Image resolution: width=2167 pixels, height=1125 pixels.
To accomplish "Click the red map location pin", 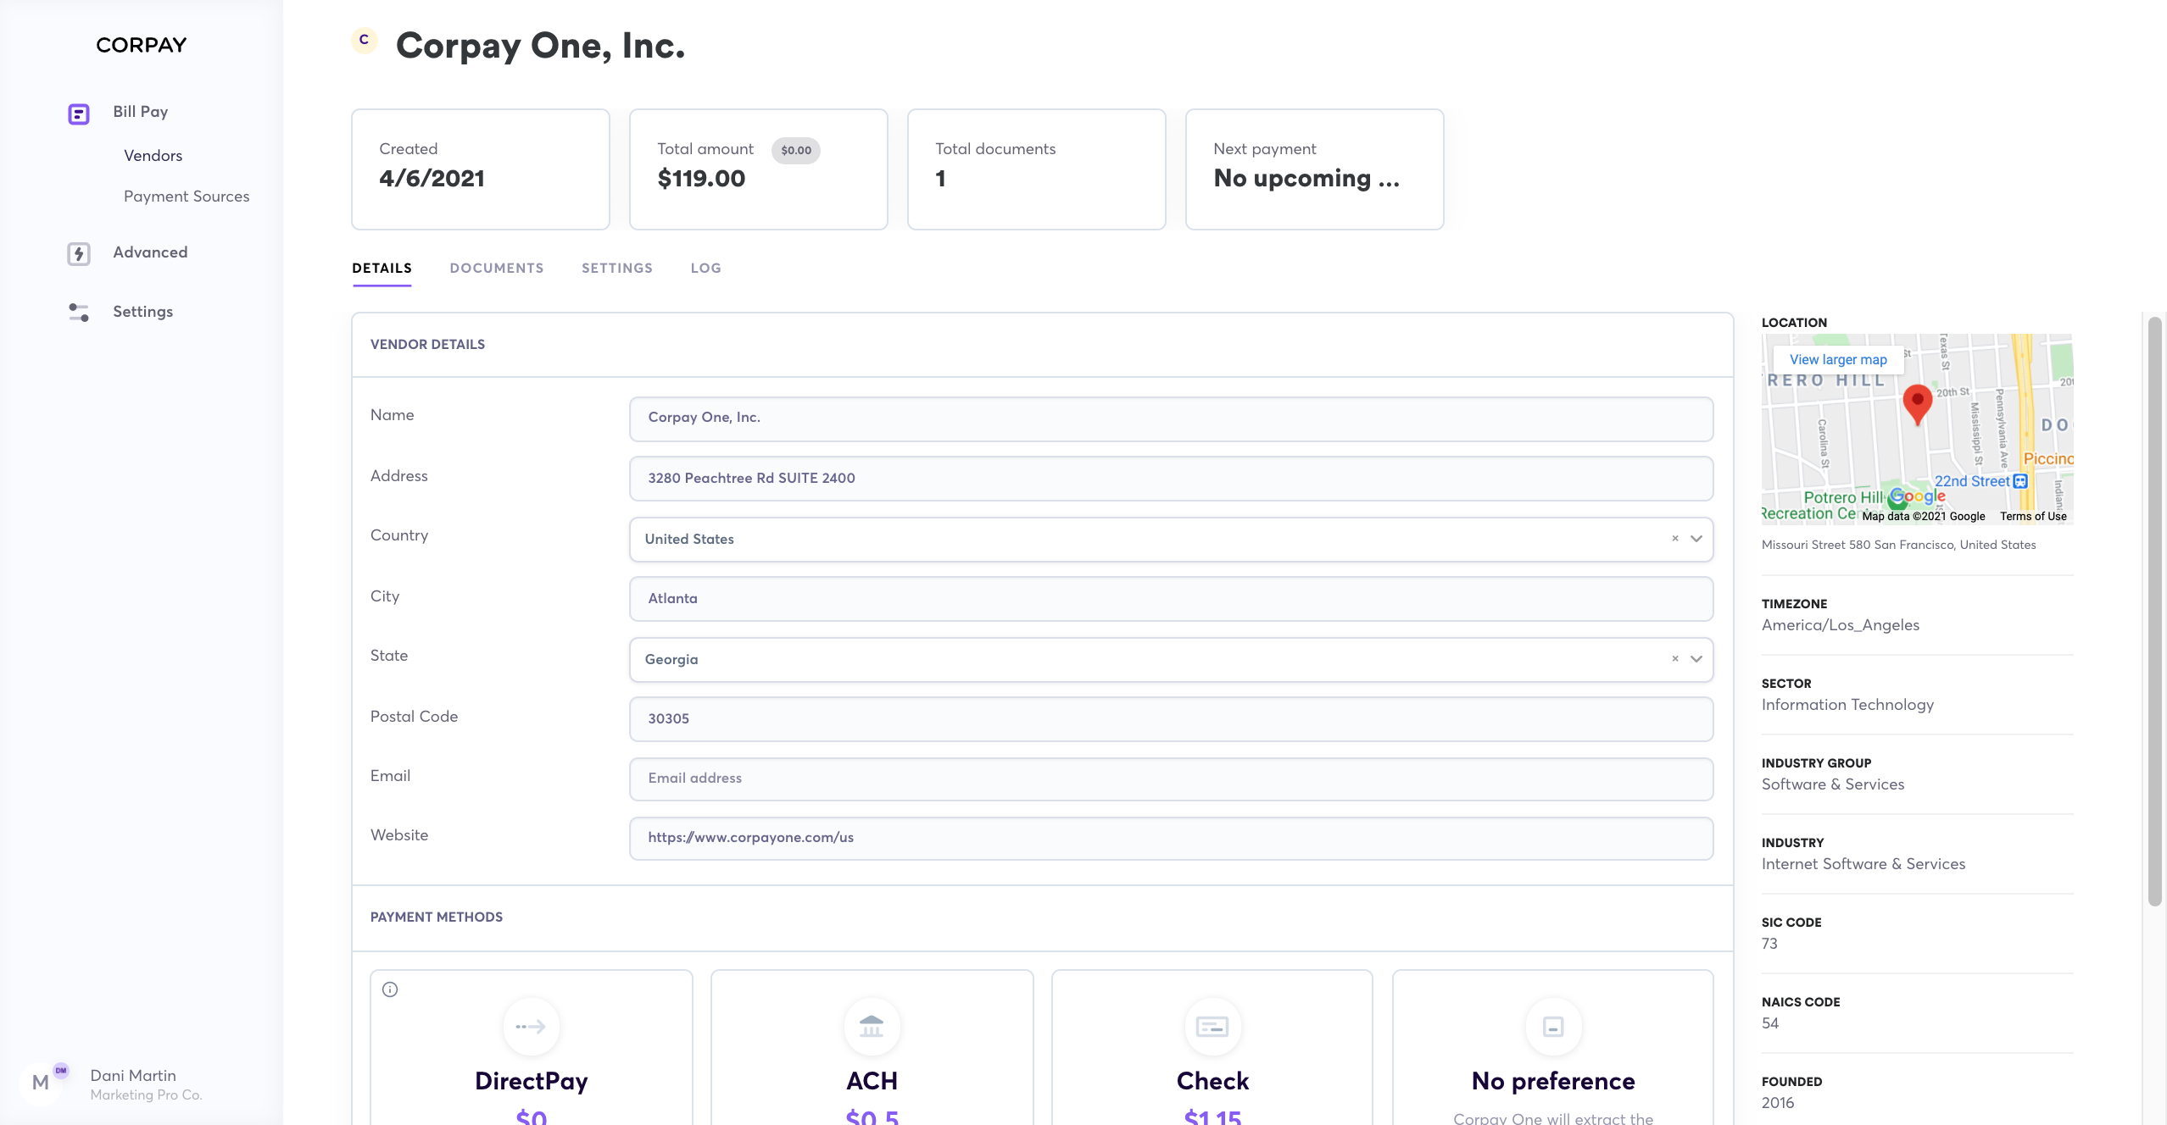I will point(1917,403).
